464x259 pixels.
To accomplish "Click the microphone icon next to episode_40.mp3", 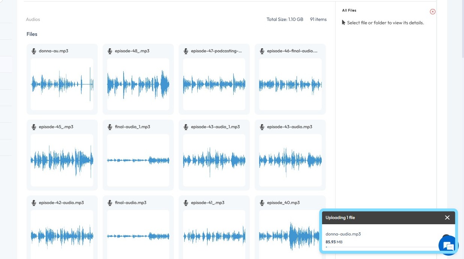I will point(262,203).
